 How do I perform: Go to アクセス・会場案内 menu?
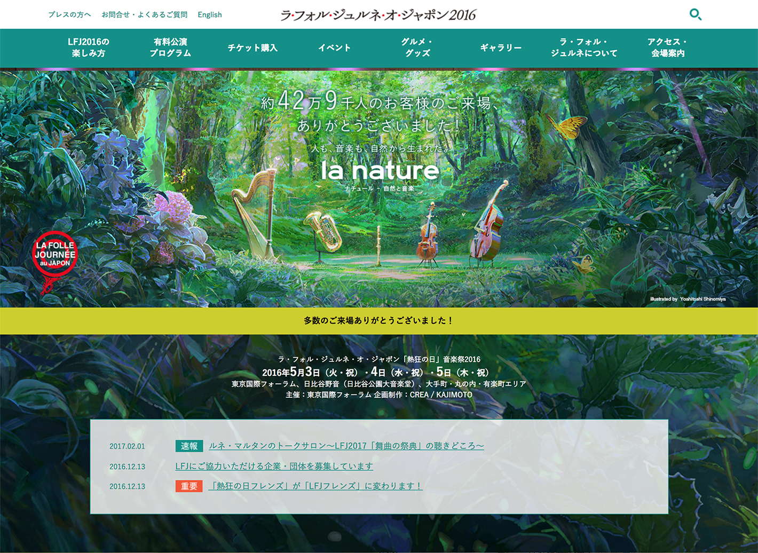[x=668, y=48]
